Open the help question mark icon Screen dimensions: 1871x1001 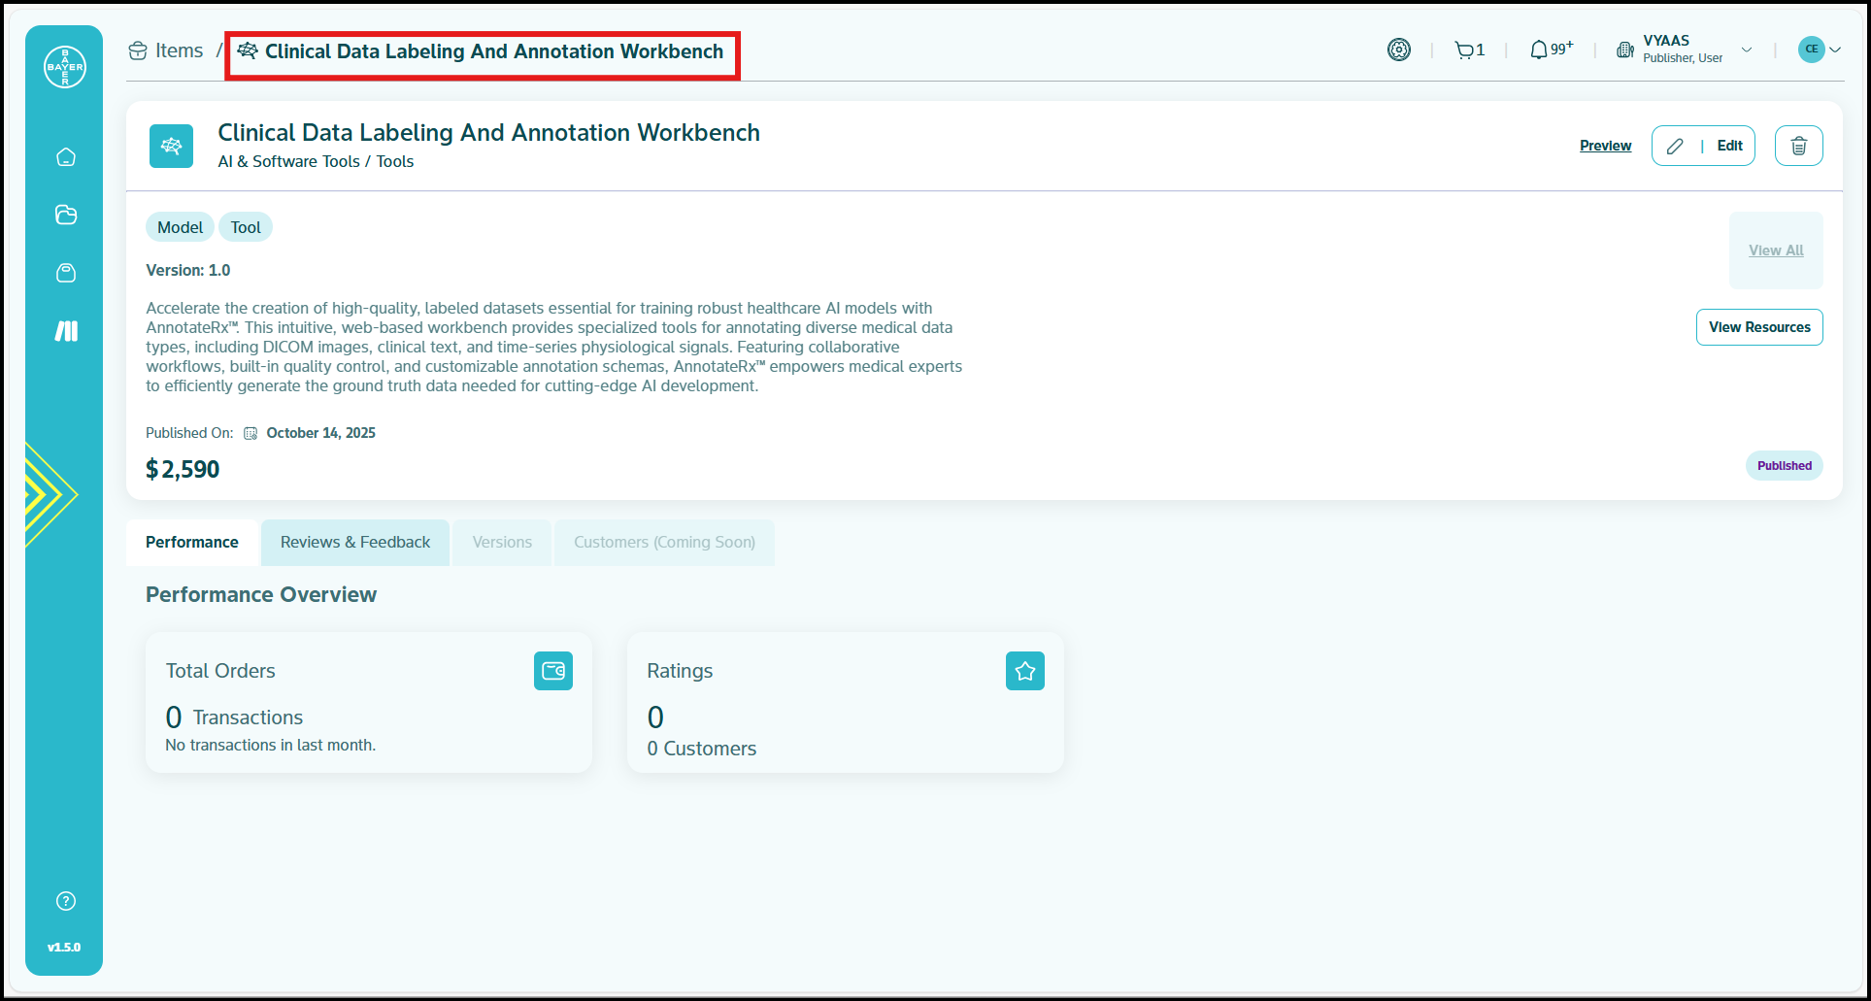coord(66,901)
